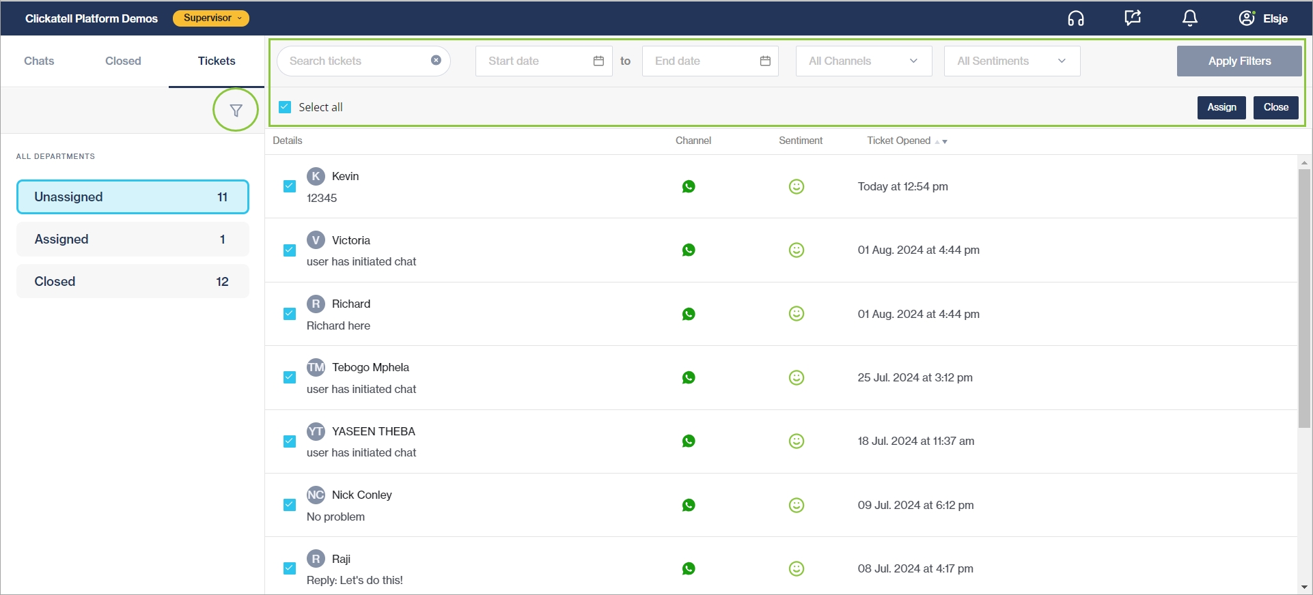Click the headset icon in top bar
Image resolution: width=1313 pixels, height=595 pixels.
[x=1075, y=18]
